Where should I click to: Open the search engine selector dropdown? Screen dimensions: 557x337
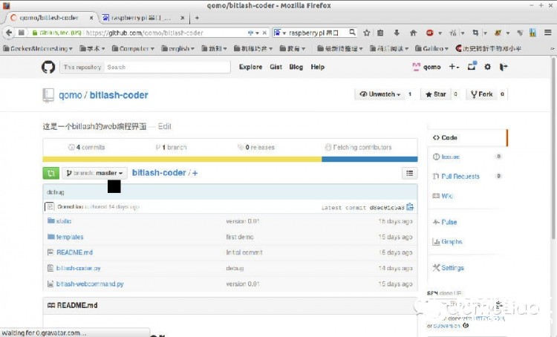tap(280, 33)
